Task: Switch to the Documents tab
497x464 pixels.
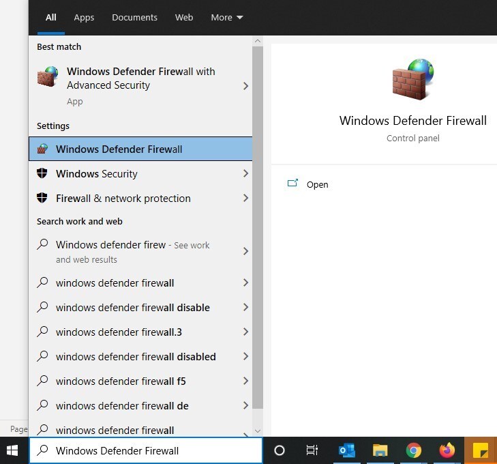Action: coord(134,18)
